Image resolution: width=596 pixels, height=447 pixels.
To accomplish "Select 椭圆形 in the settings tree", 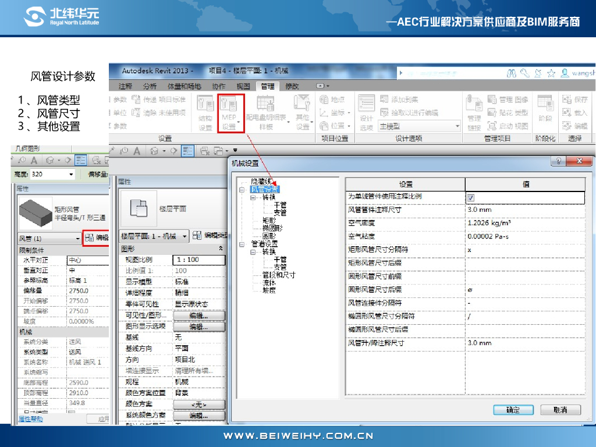I will click(272, 228).
